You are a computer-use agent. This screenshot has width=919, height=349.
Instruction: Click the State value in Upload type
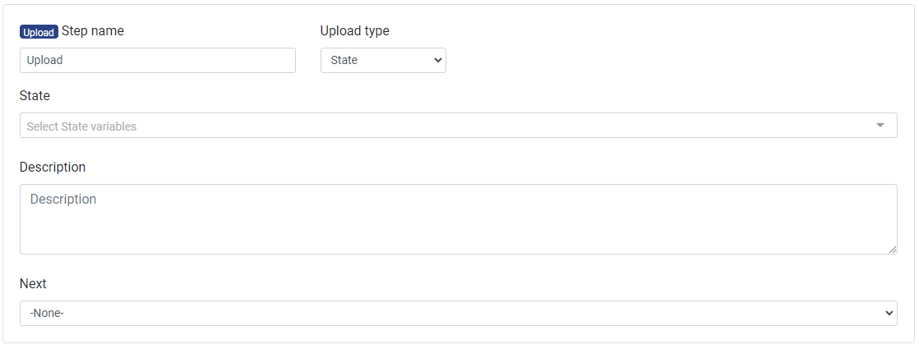tap(344, 60)
